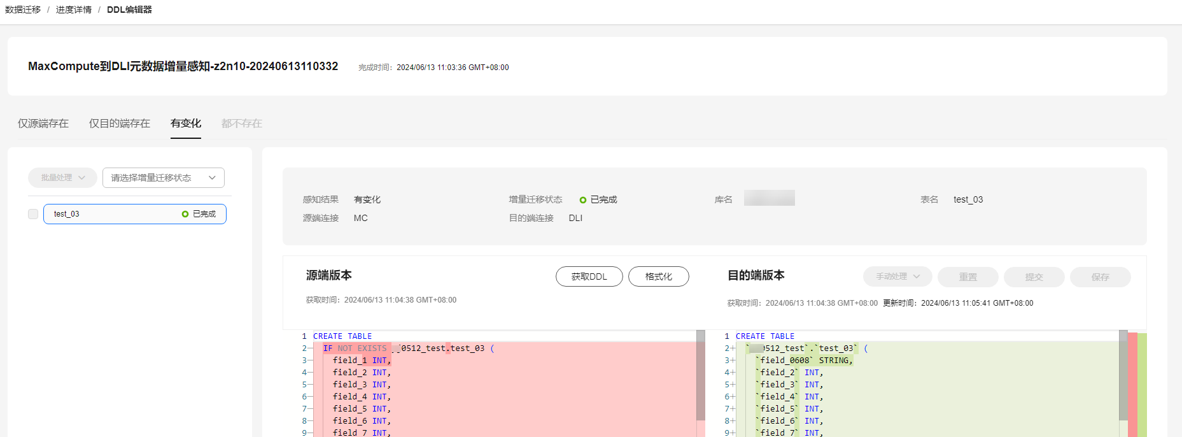Click source line 'field_1 INT,'
The height and width of the screenshot is (437, 1182).
click(x=362, y=361)
